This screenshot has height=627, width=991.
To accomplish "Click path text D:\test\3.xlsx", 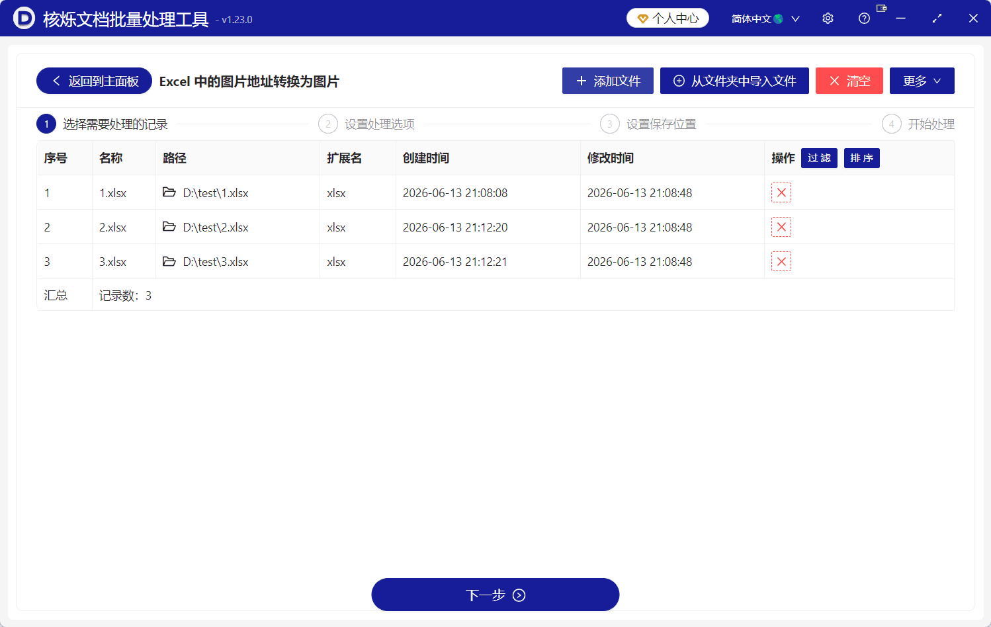I will click(x=216, y=262).
